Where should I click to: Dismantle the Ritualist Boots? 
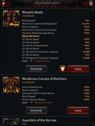36,69
